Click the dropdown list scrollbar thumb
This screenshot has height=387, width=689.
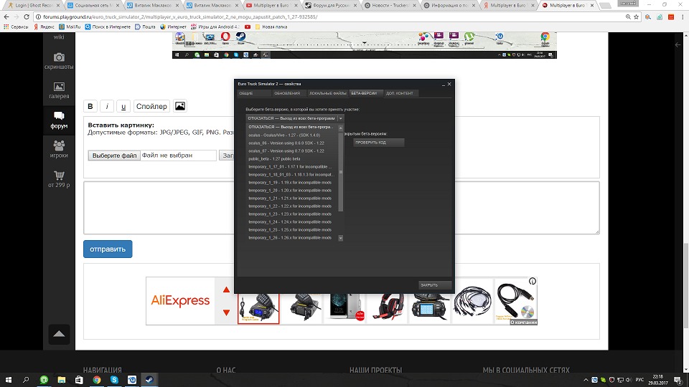(x=340, y=171)
